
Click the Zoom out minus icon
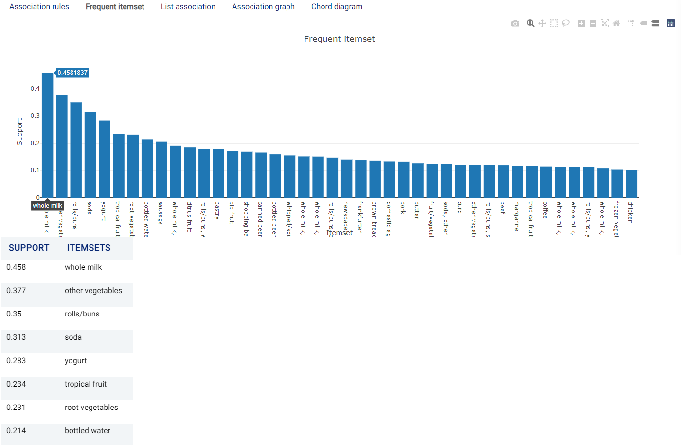click(593, 23)
